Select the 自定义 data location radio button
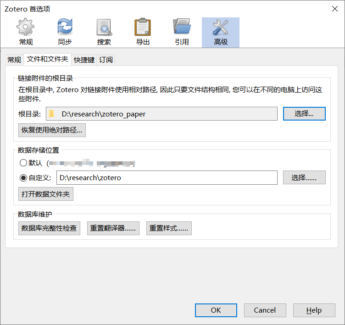This screenshot has width=345, height=325. 23,178
